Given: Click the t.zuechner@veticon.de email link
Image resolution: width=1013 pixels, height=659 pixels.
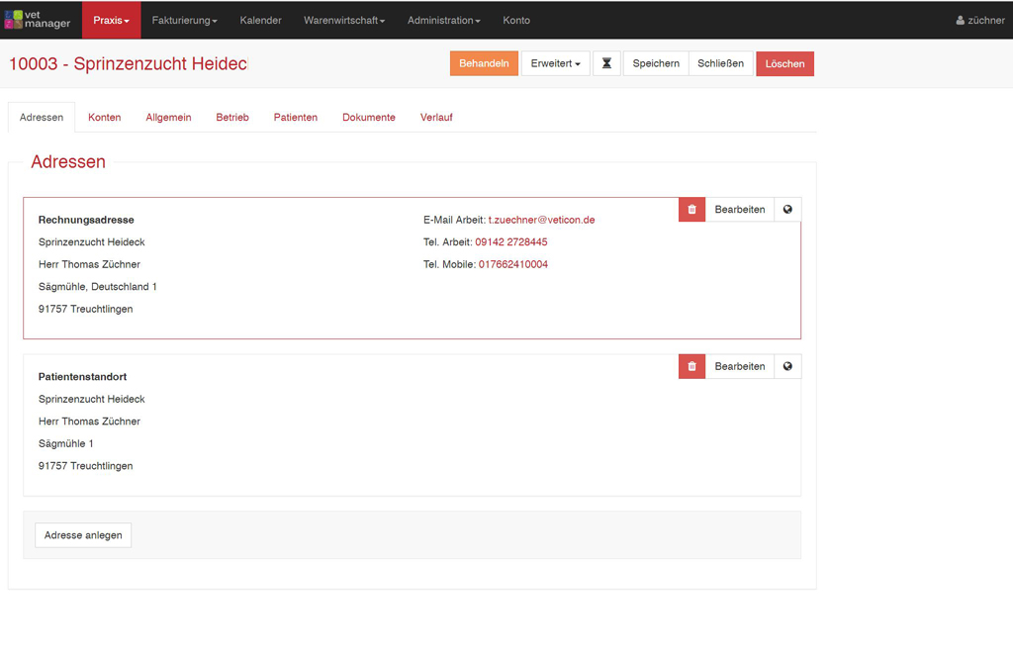Looking at the screenshot, I should 541,220.
